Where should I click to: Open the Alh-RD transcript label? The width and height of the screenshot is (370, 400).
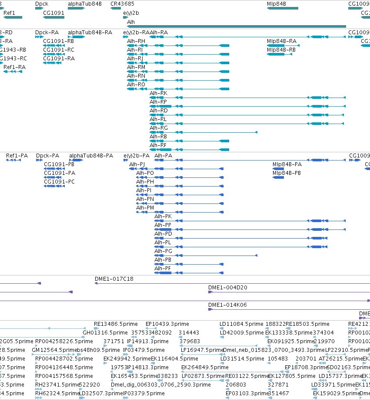coord(159,111)
